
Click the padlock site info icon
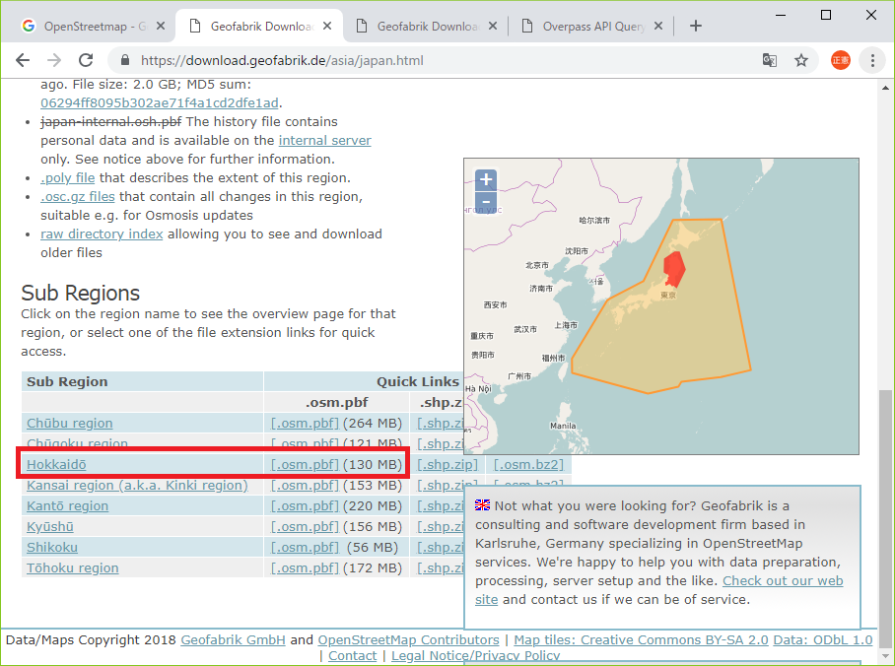[x=125, y=60]
